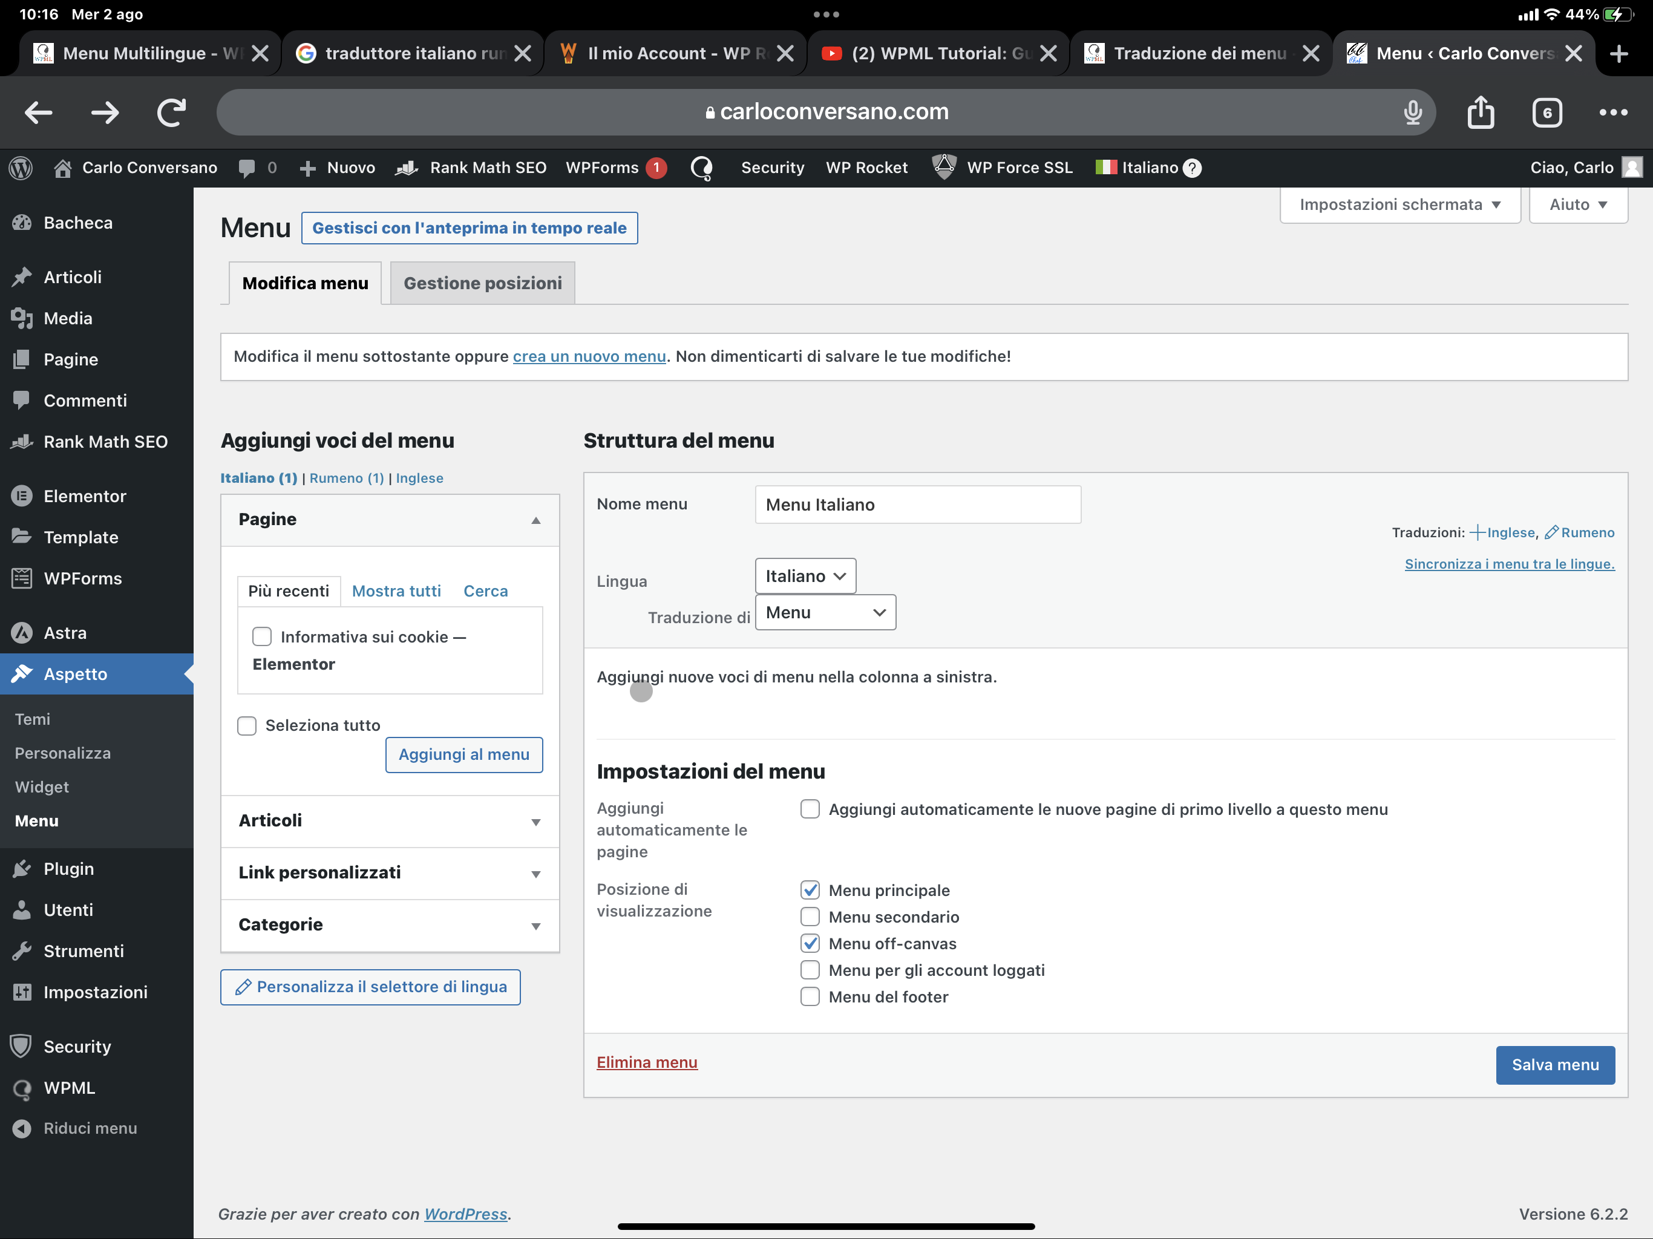Click the WPML icon in admin bar
This screenshot has width=1653, height=1239.
pos(702,168)
